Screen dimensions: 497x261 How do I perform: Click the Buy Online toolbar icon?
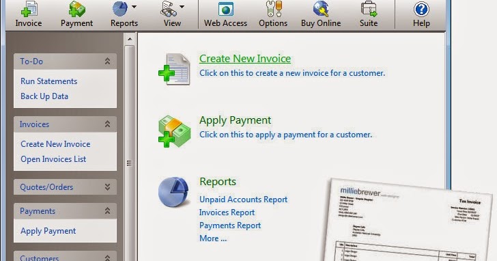(321, 9)
